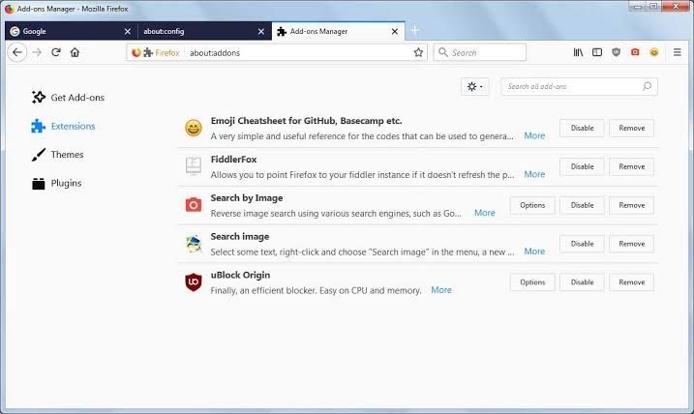
Task: Select Themes in the add-ons sidebar
Action: (x=67, y=155)
